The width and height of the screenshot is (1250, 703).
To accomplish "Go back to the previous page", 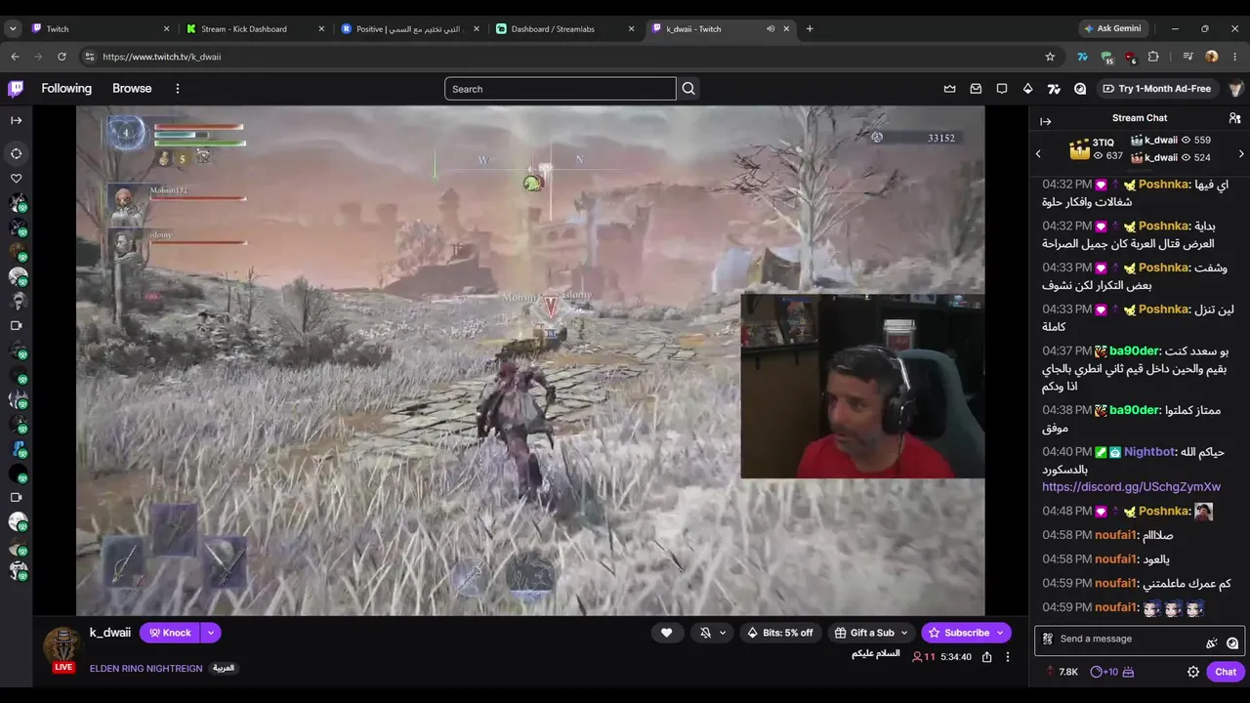I will coord(15,57).
